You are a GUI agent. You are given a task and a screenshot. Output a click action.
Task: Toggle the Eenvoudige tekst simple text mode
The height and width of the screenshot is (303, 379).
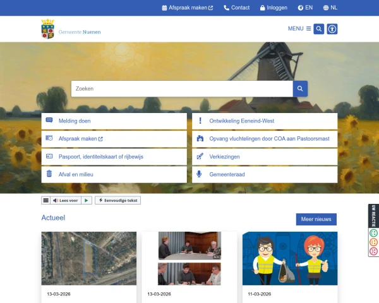[117, 200]
